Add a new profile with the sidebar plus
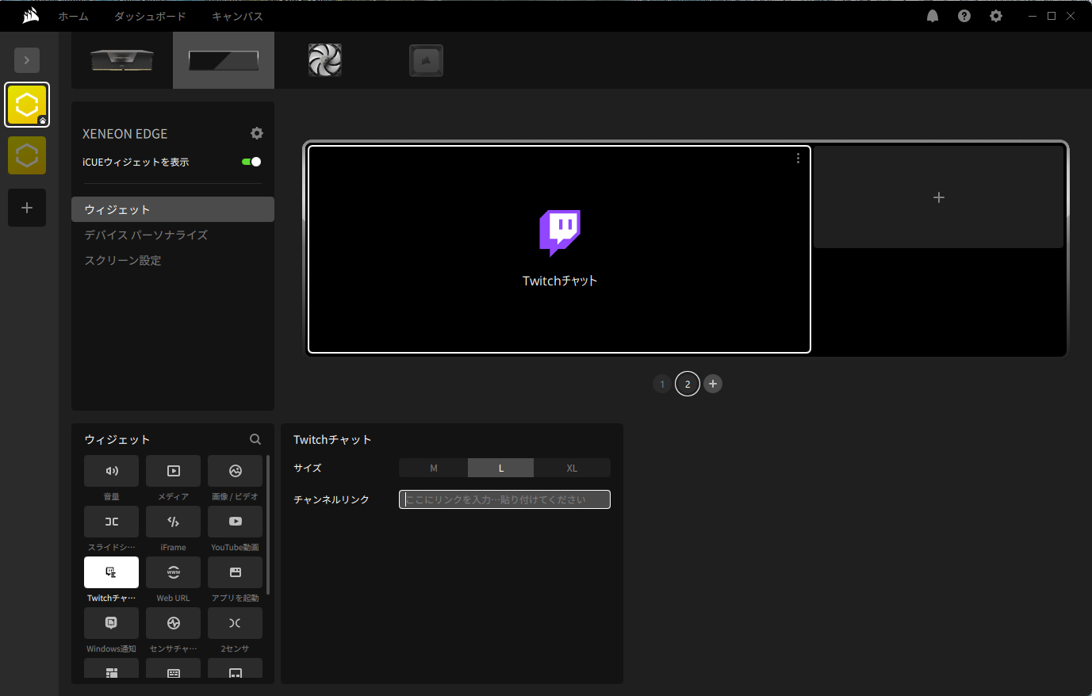Screen dimensions: 1092x696 click(27, 208)
